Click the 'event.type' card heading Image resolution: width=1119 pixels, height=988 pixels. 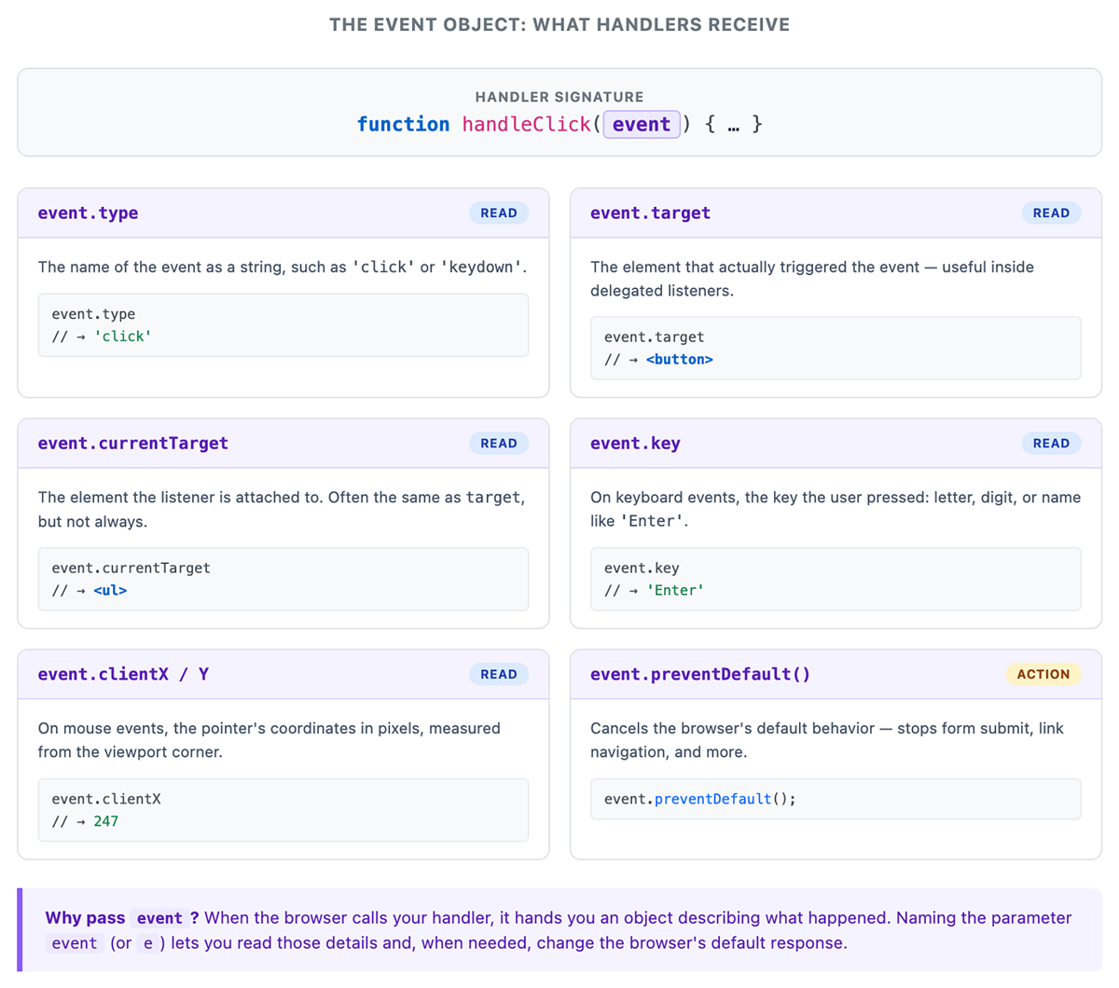coord(88,213)
